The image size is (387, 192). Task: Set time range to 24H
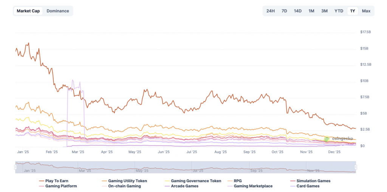(270, 11)
